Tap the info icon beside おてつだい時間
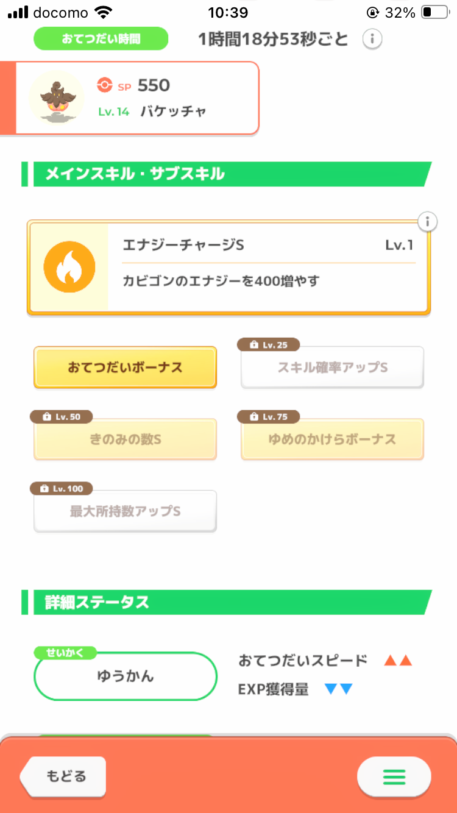This screenshot has width=457, height=813. pyautogui.click(x=372, y=40)
